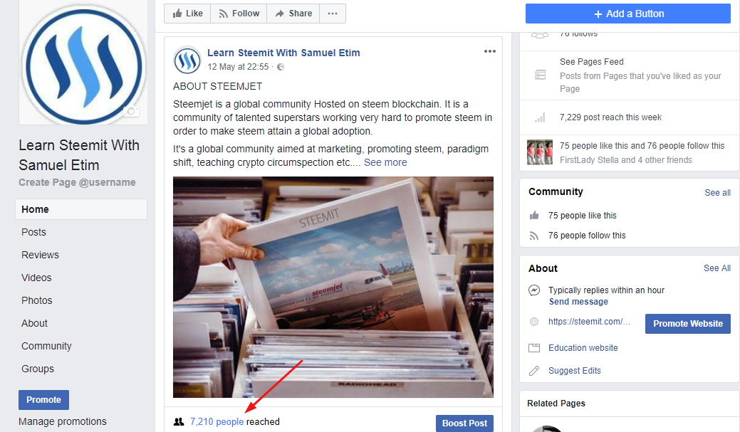Click the messenger icon in About
This screenshot has width=740, height=432.
(533, 290)
